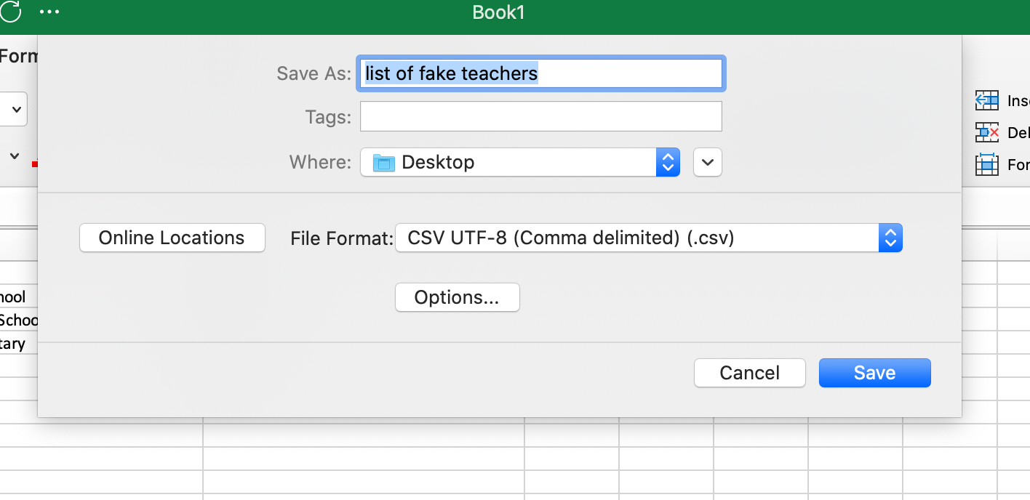Click the empty Tags field

coord(540,116)
